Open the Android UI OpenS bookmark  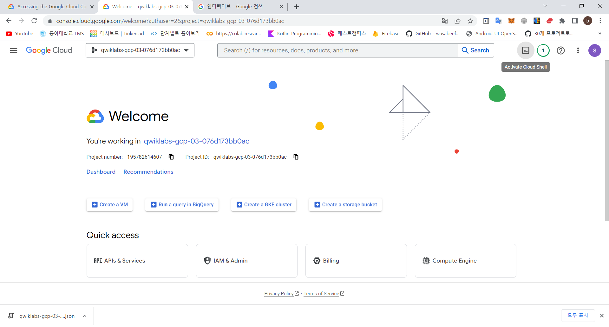pos(492,34)
